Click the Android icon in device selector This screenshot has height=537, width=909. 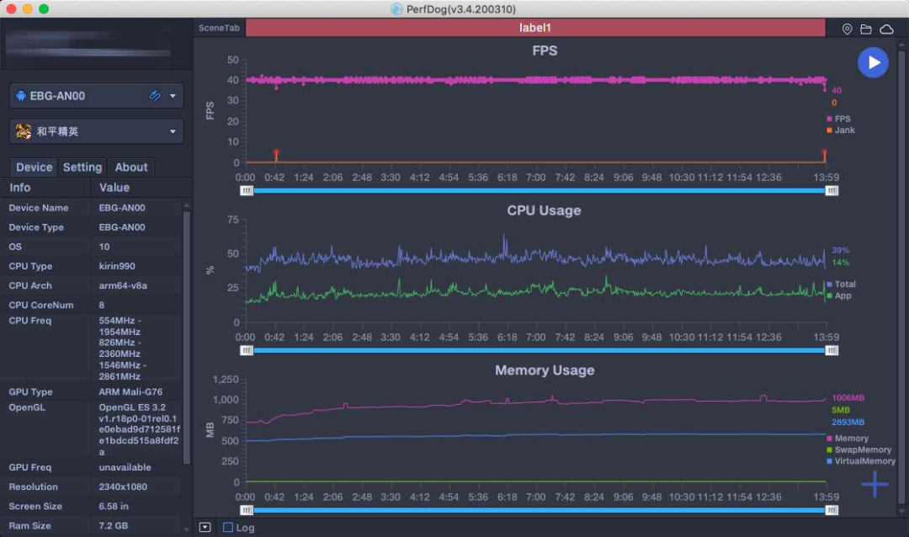point(21,96)
